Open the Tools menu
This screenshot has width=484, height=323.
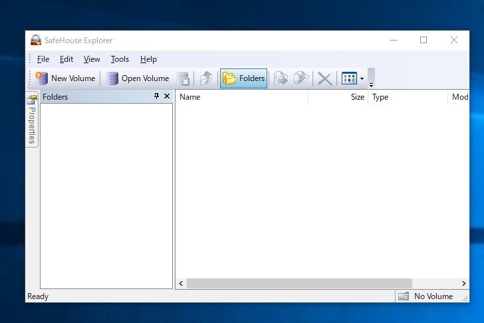120,59
